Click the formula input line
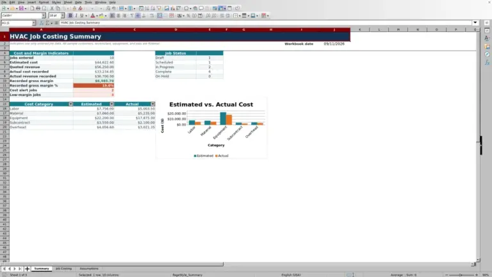Screen dimensions: 492x277 click(x=265, y=23)
